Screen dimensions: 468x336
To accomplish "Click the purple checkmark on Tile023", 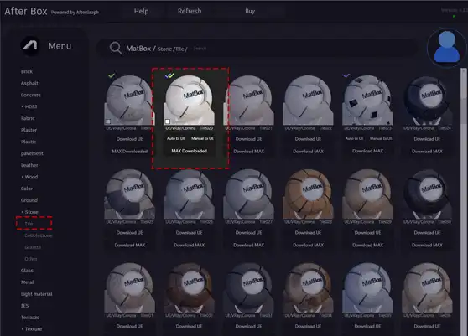I will click(346, 75).
